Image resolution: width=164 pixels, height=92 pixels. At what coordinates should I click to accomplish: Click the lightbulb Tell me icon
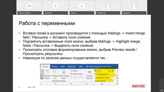coord(87,66)
